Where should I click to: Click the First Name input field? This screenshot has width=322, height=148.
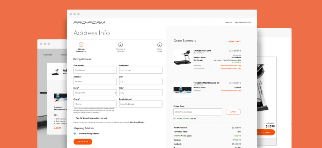coord(95,70)
